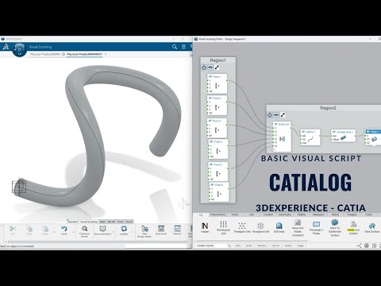Open Geometry node category tab
The width and height of the screenshot is (381, 286).
pos(285,214)
